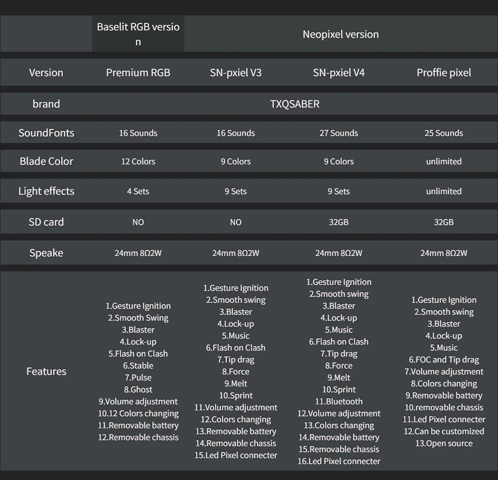Click the Features row label
Screen dimensions: 498x480
(46, 371)
